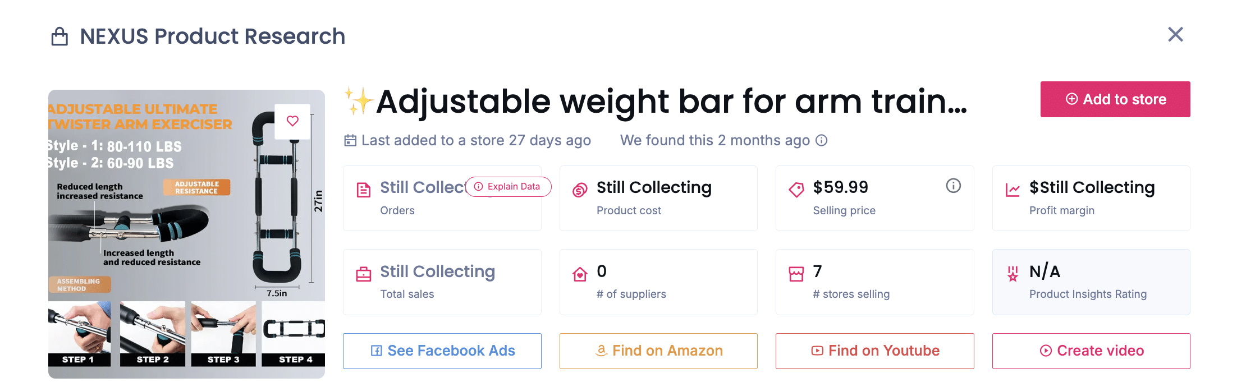Open Explain Data for Orders

click(508, 187)
